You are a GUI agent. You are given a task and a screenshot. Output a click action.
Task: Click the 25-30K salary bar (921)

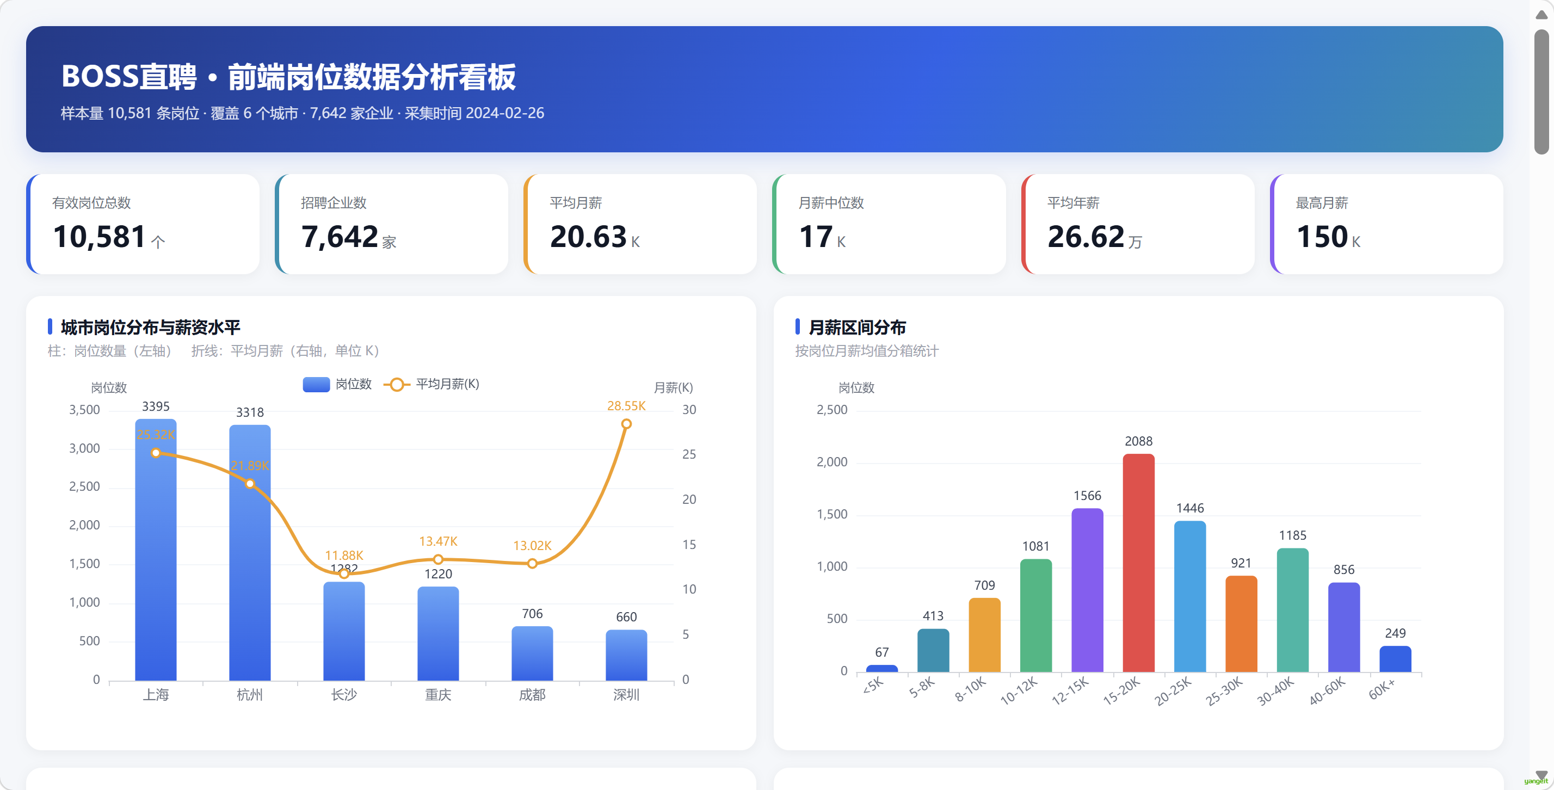point(1241,624)
